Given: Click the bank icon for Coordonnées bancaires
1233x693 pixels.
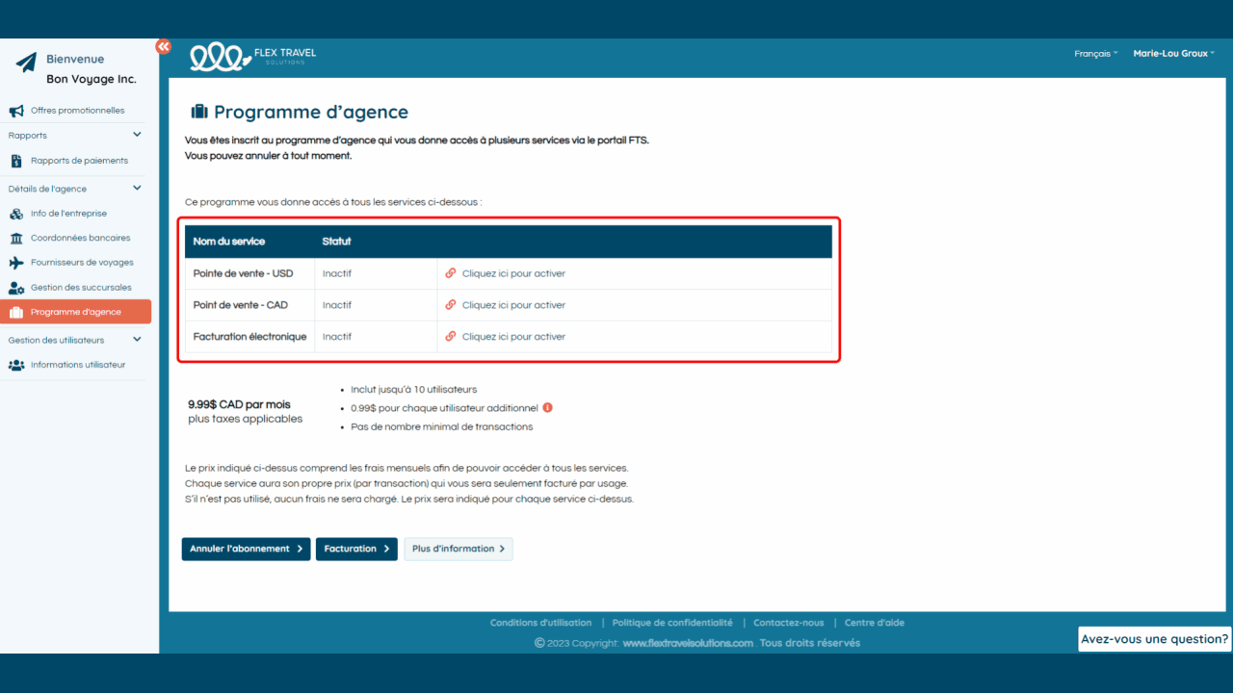Looking at the screenshot, I should (16, 238).
